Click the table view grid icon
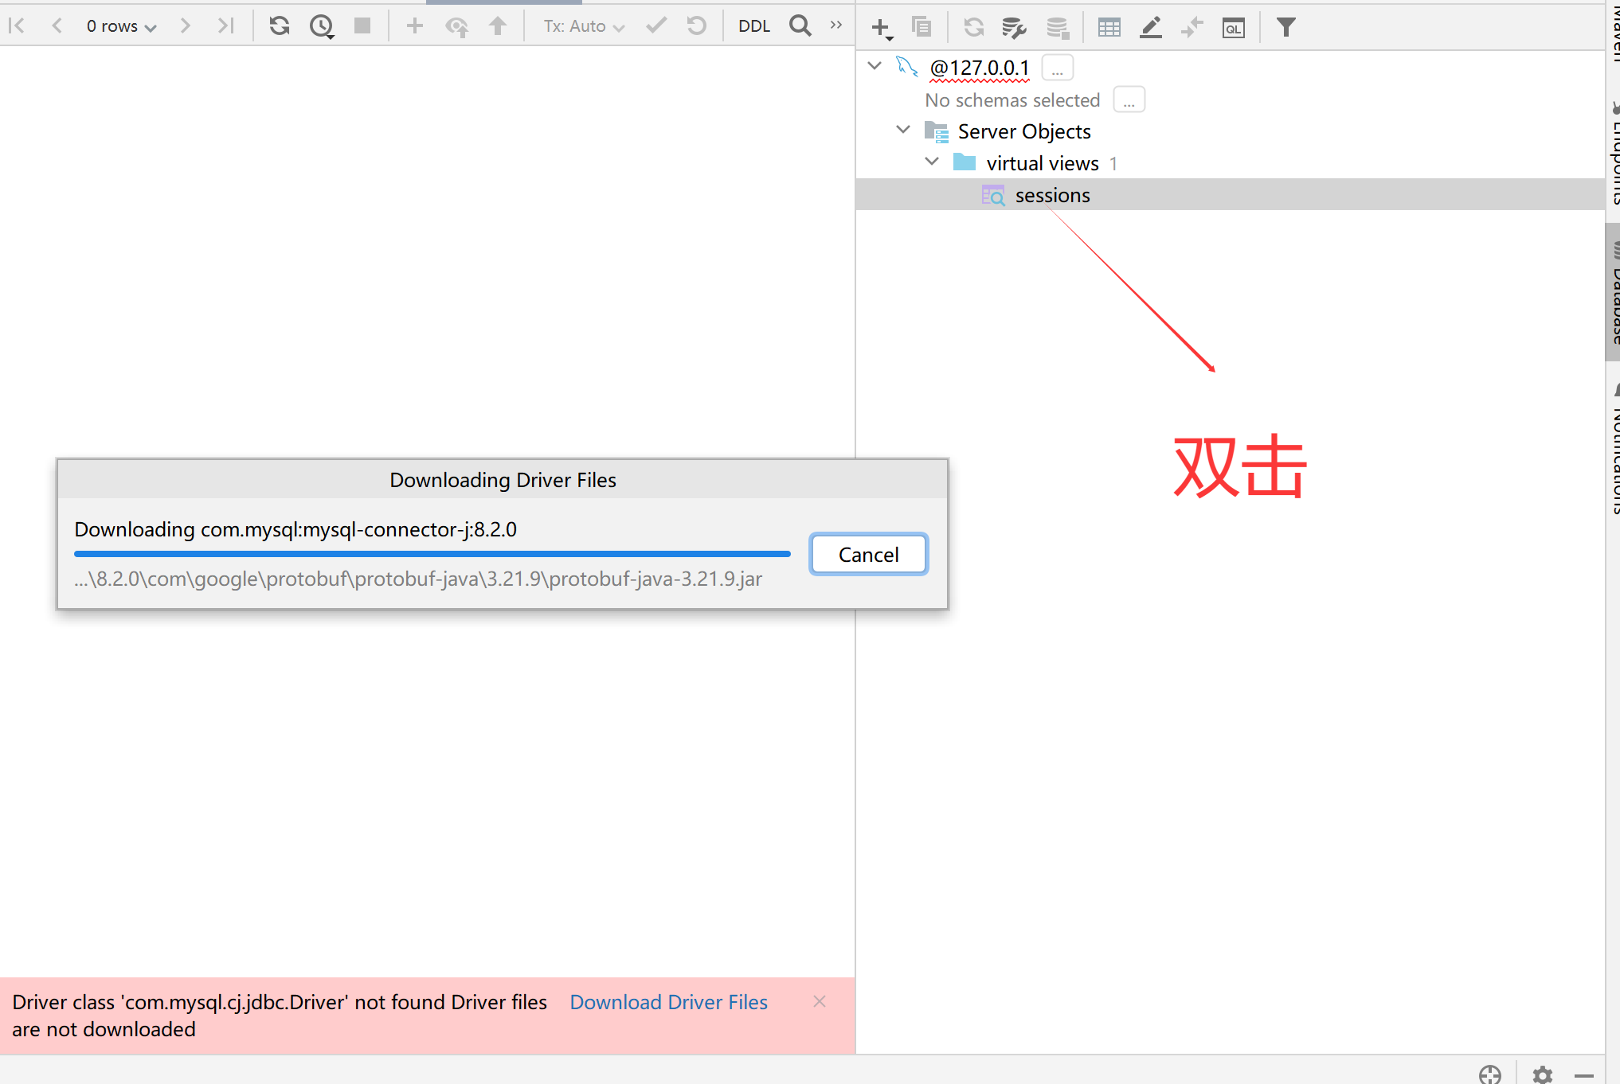The image size is (1620, 1084). 1109,28
